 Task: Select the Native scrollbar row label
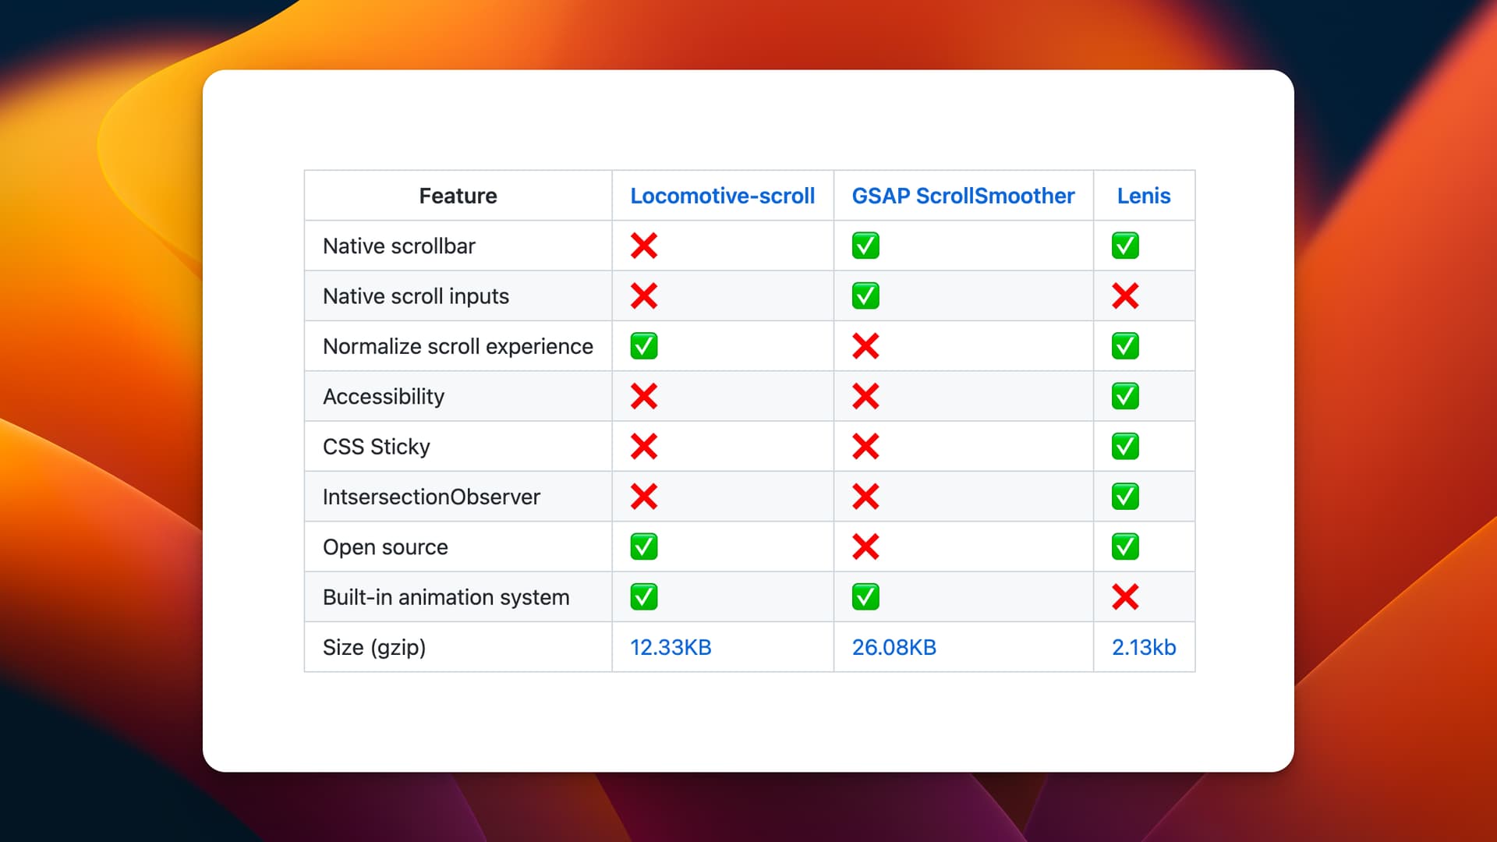click(399, 246)
